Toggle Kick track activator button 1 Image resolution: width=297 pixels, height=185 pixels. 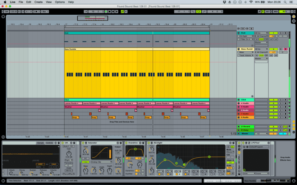(273, 33)
